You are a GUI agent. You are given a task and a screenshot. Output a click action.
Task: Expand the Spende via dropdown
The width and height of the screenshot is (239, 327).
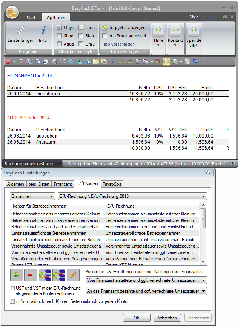pyautogui.click(x=194, y=39)
